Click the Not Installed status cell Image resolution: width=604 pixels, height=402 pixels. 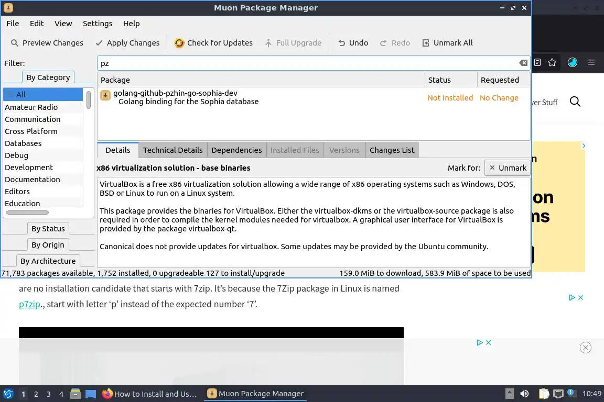click(x=450, y=98)
